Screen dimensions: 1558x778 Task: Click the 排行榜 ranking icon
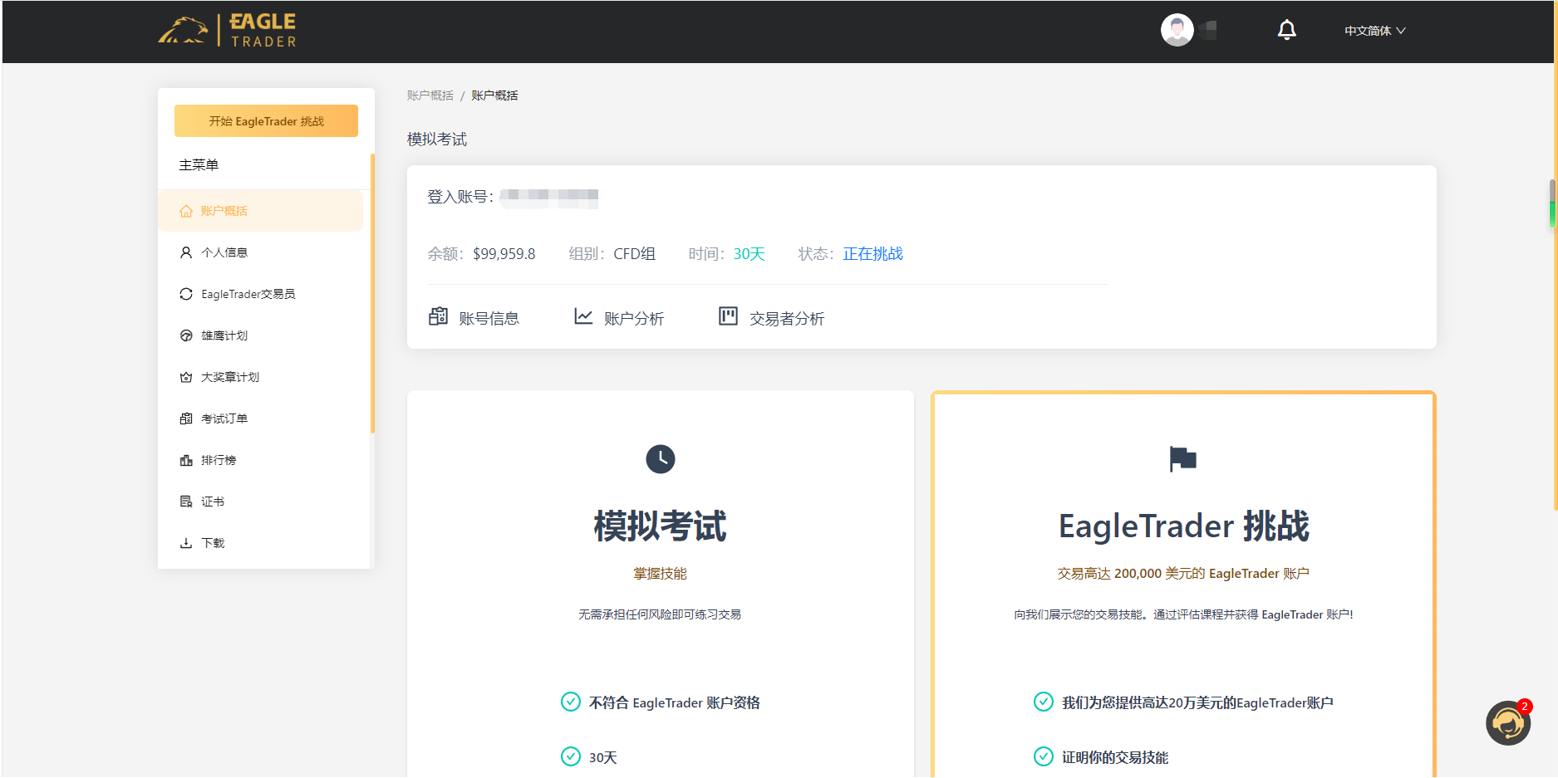[186, 459]
